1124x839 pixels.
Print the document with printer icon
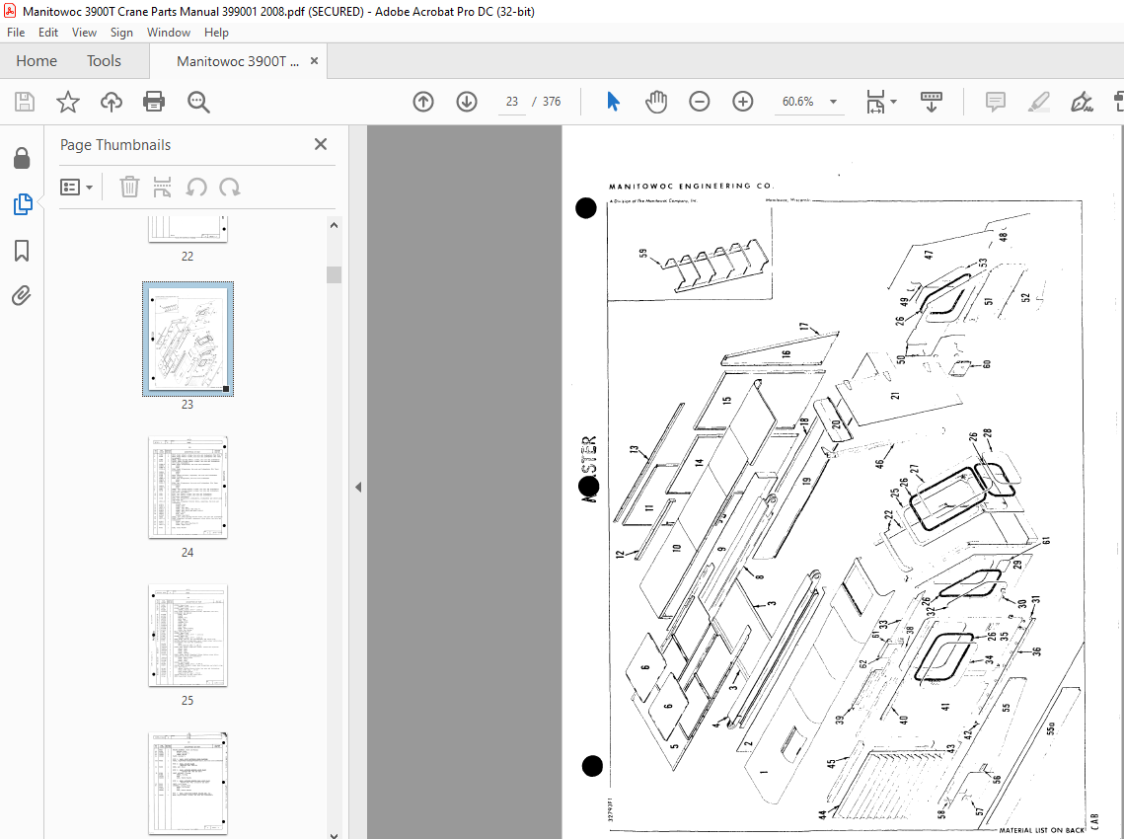click(154, 102)
